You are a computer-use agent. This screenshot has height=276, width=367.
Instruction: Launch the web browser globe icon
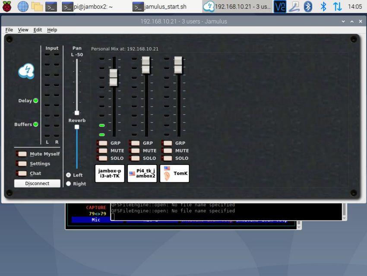[x=23, y=6]
